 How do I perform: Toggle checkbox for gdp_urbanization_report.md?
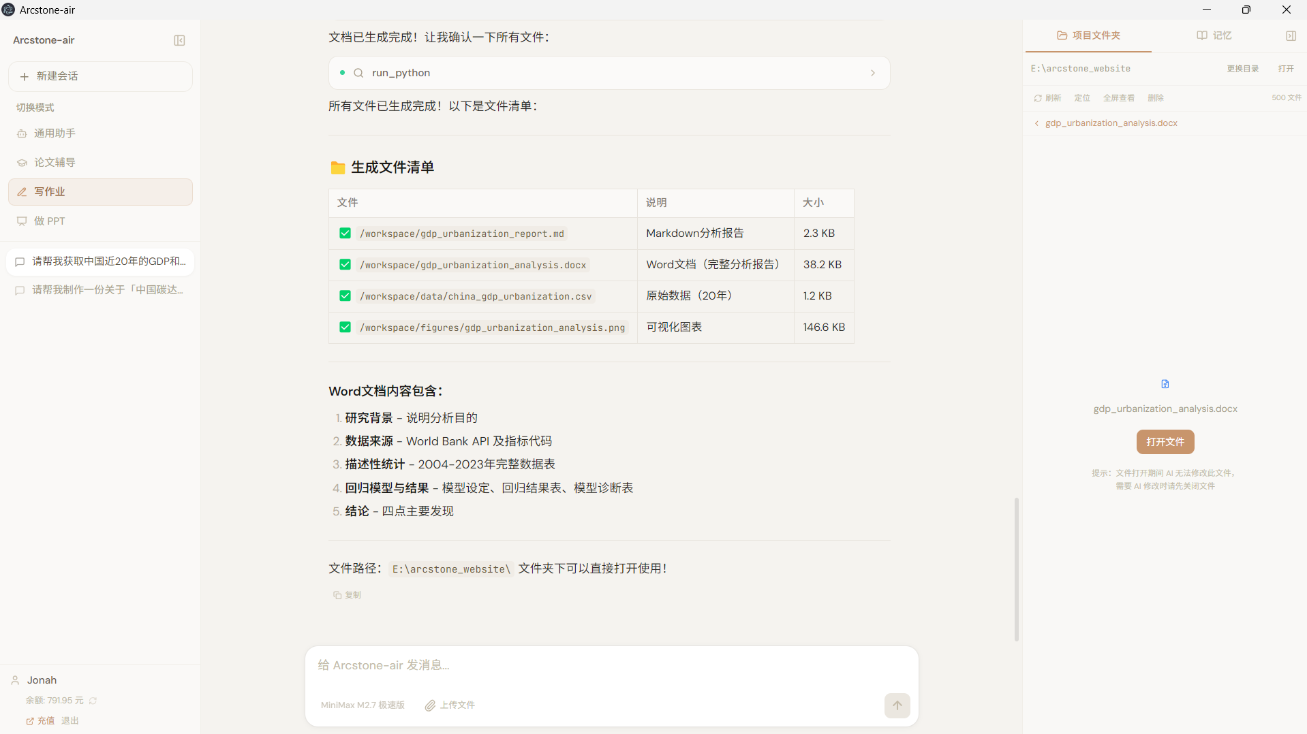345,234
